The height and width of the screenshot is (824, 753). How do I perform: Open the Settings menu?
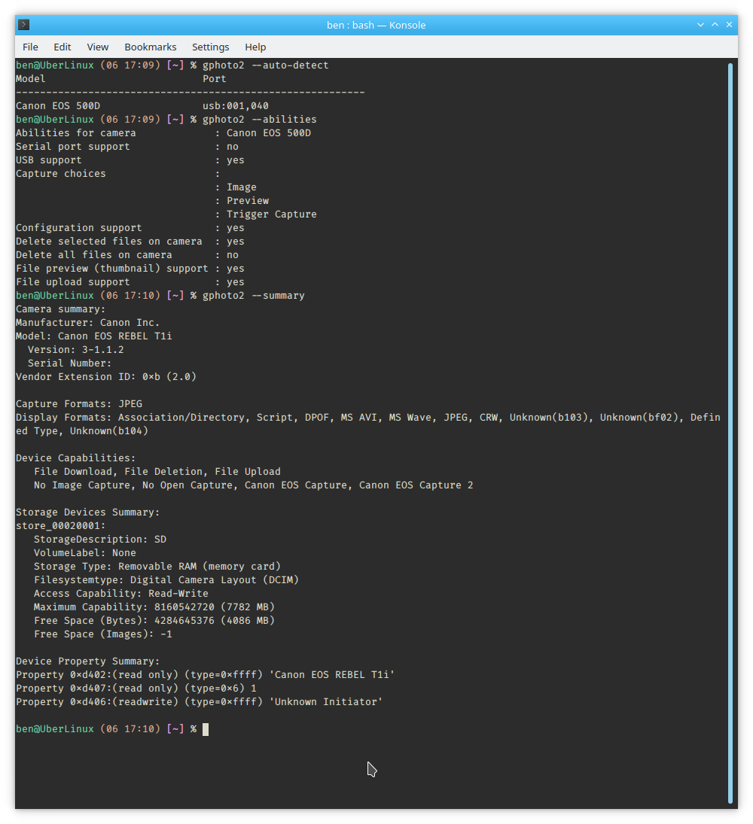pyautogui.click(x=210, y=47)
